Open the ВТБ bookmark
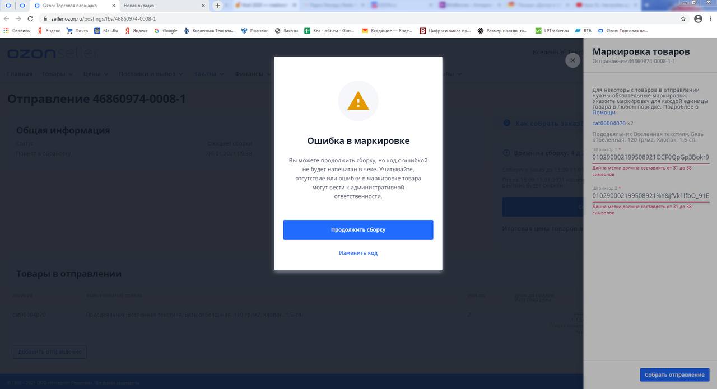This screenshot has width=717, height=389. [583, 31]
